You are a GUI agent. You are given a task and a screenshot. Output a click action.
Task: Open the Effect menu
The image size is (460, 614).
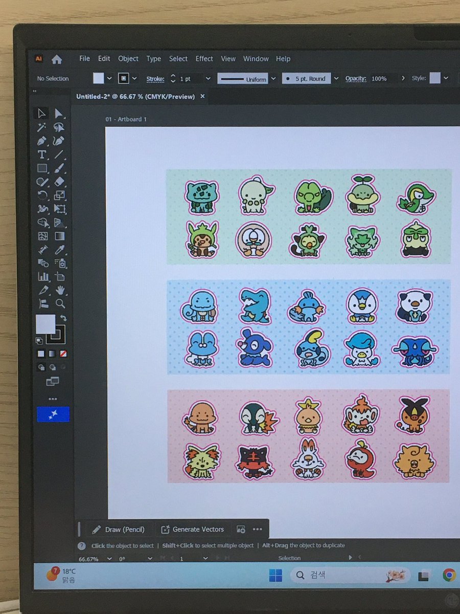pyautogui.click(x=204, y=59)
